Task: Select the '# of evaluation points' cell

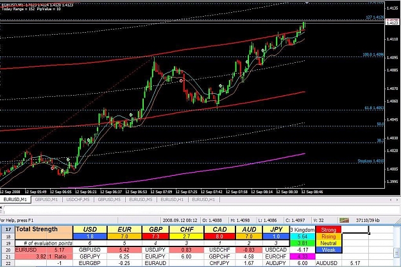Action: click(44, 243)
